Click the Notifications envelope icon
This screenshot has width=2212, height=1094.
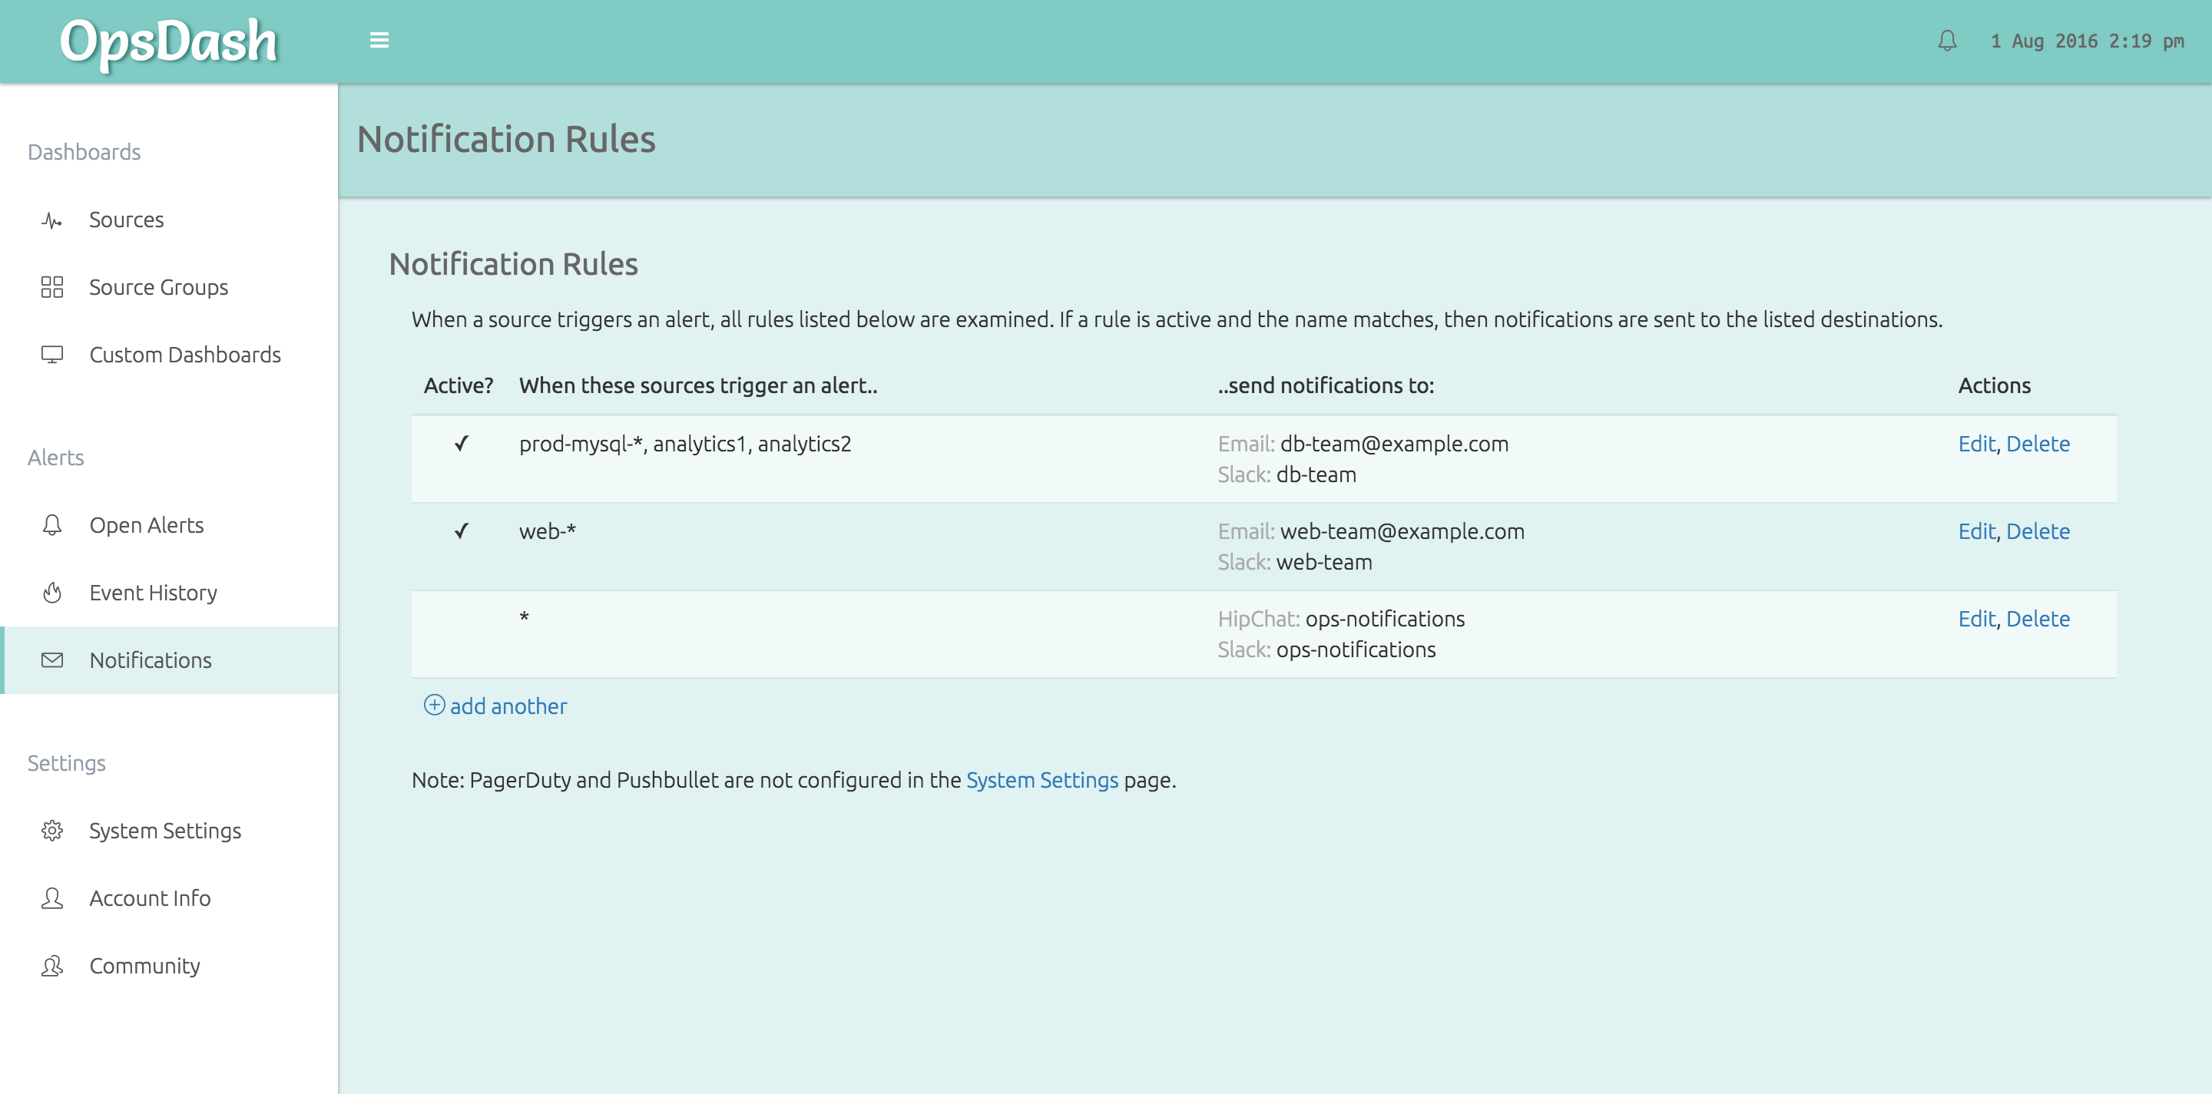pyautogui.click(x=51, y=659)
